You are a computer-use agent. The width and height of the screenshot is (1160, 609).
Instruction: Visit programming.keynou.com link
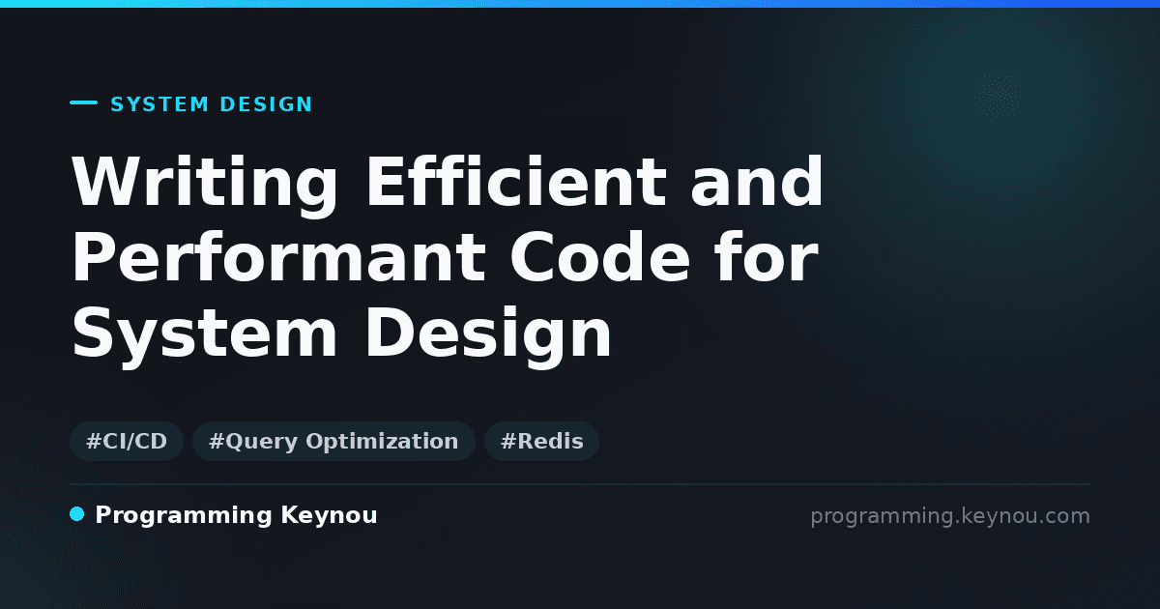950,516
